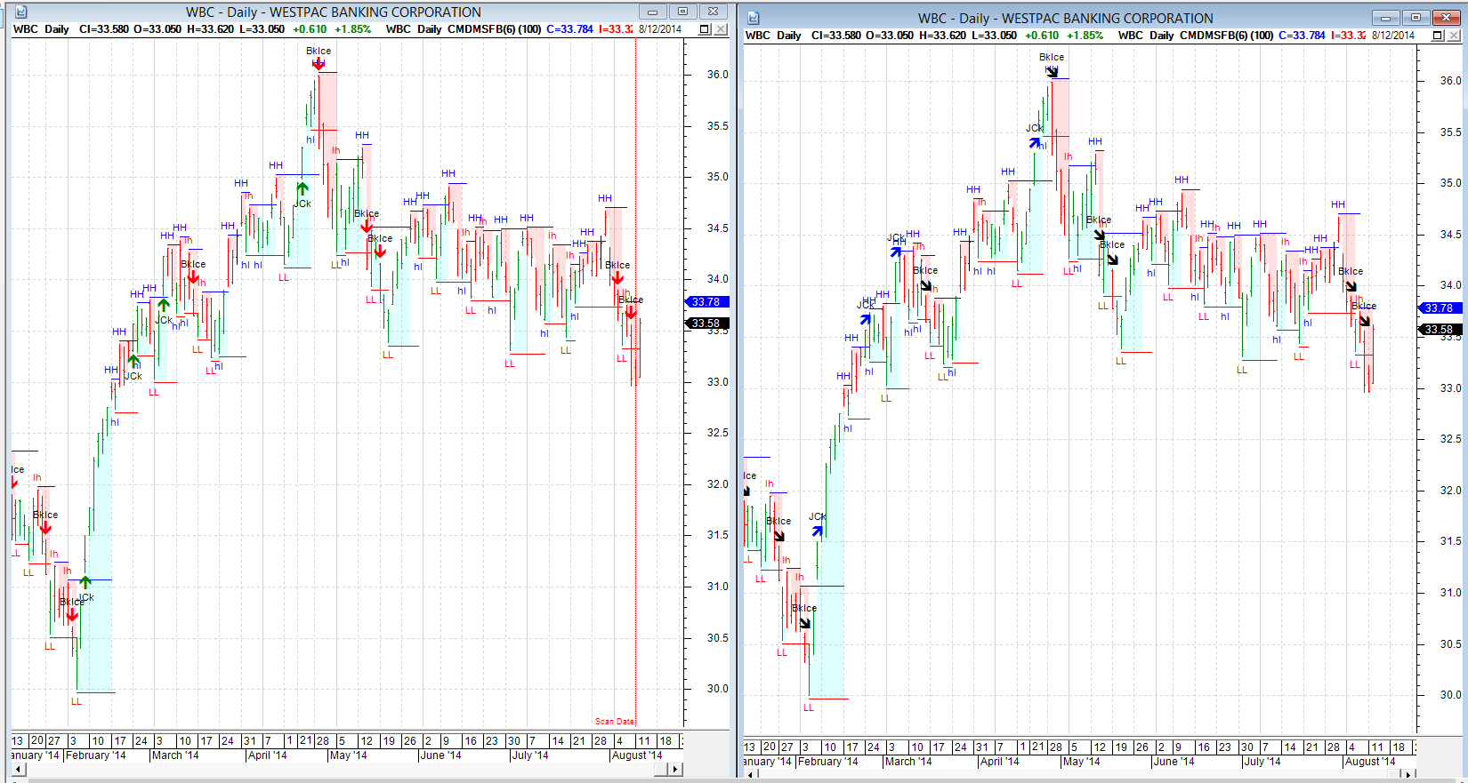Click the topmost red Bklce arrow in left chart
Image resolution: width=1468 pixels, height=783 pixels.
click(x=318, y=64)
